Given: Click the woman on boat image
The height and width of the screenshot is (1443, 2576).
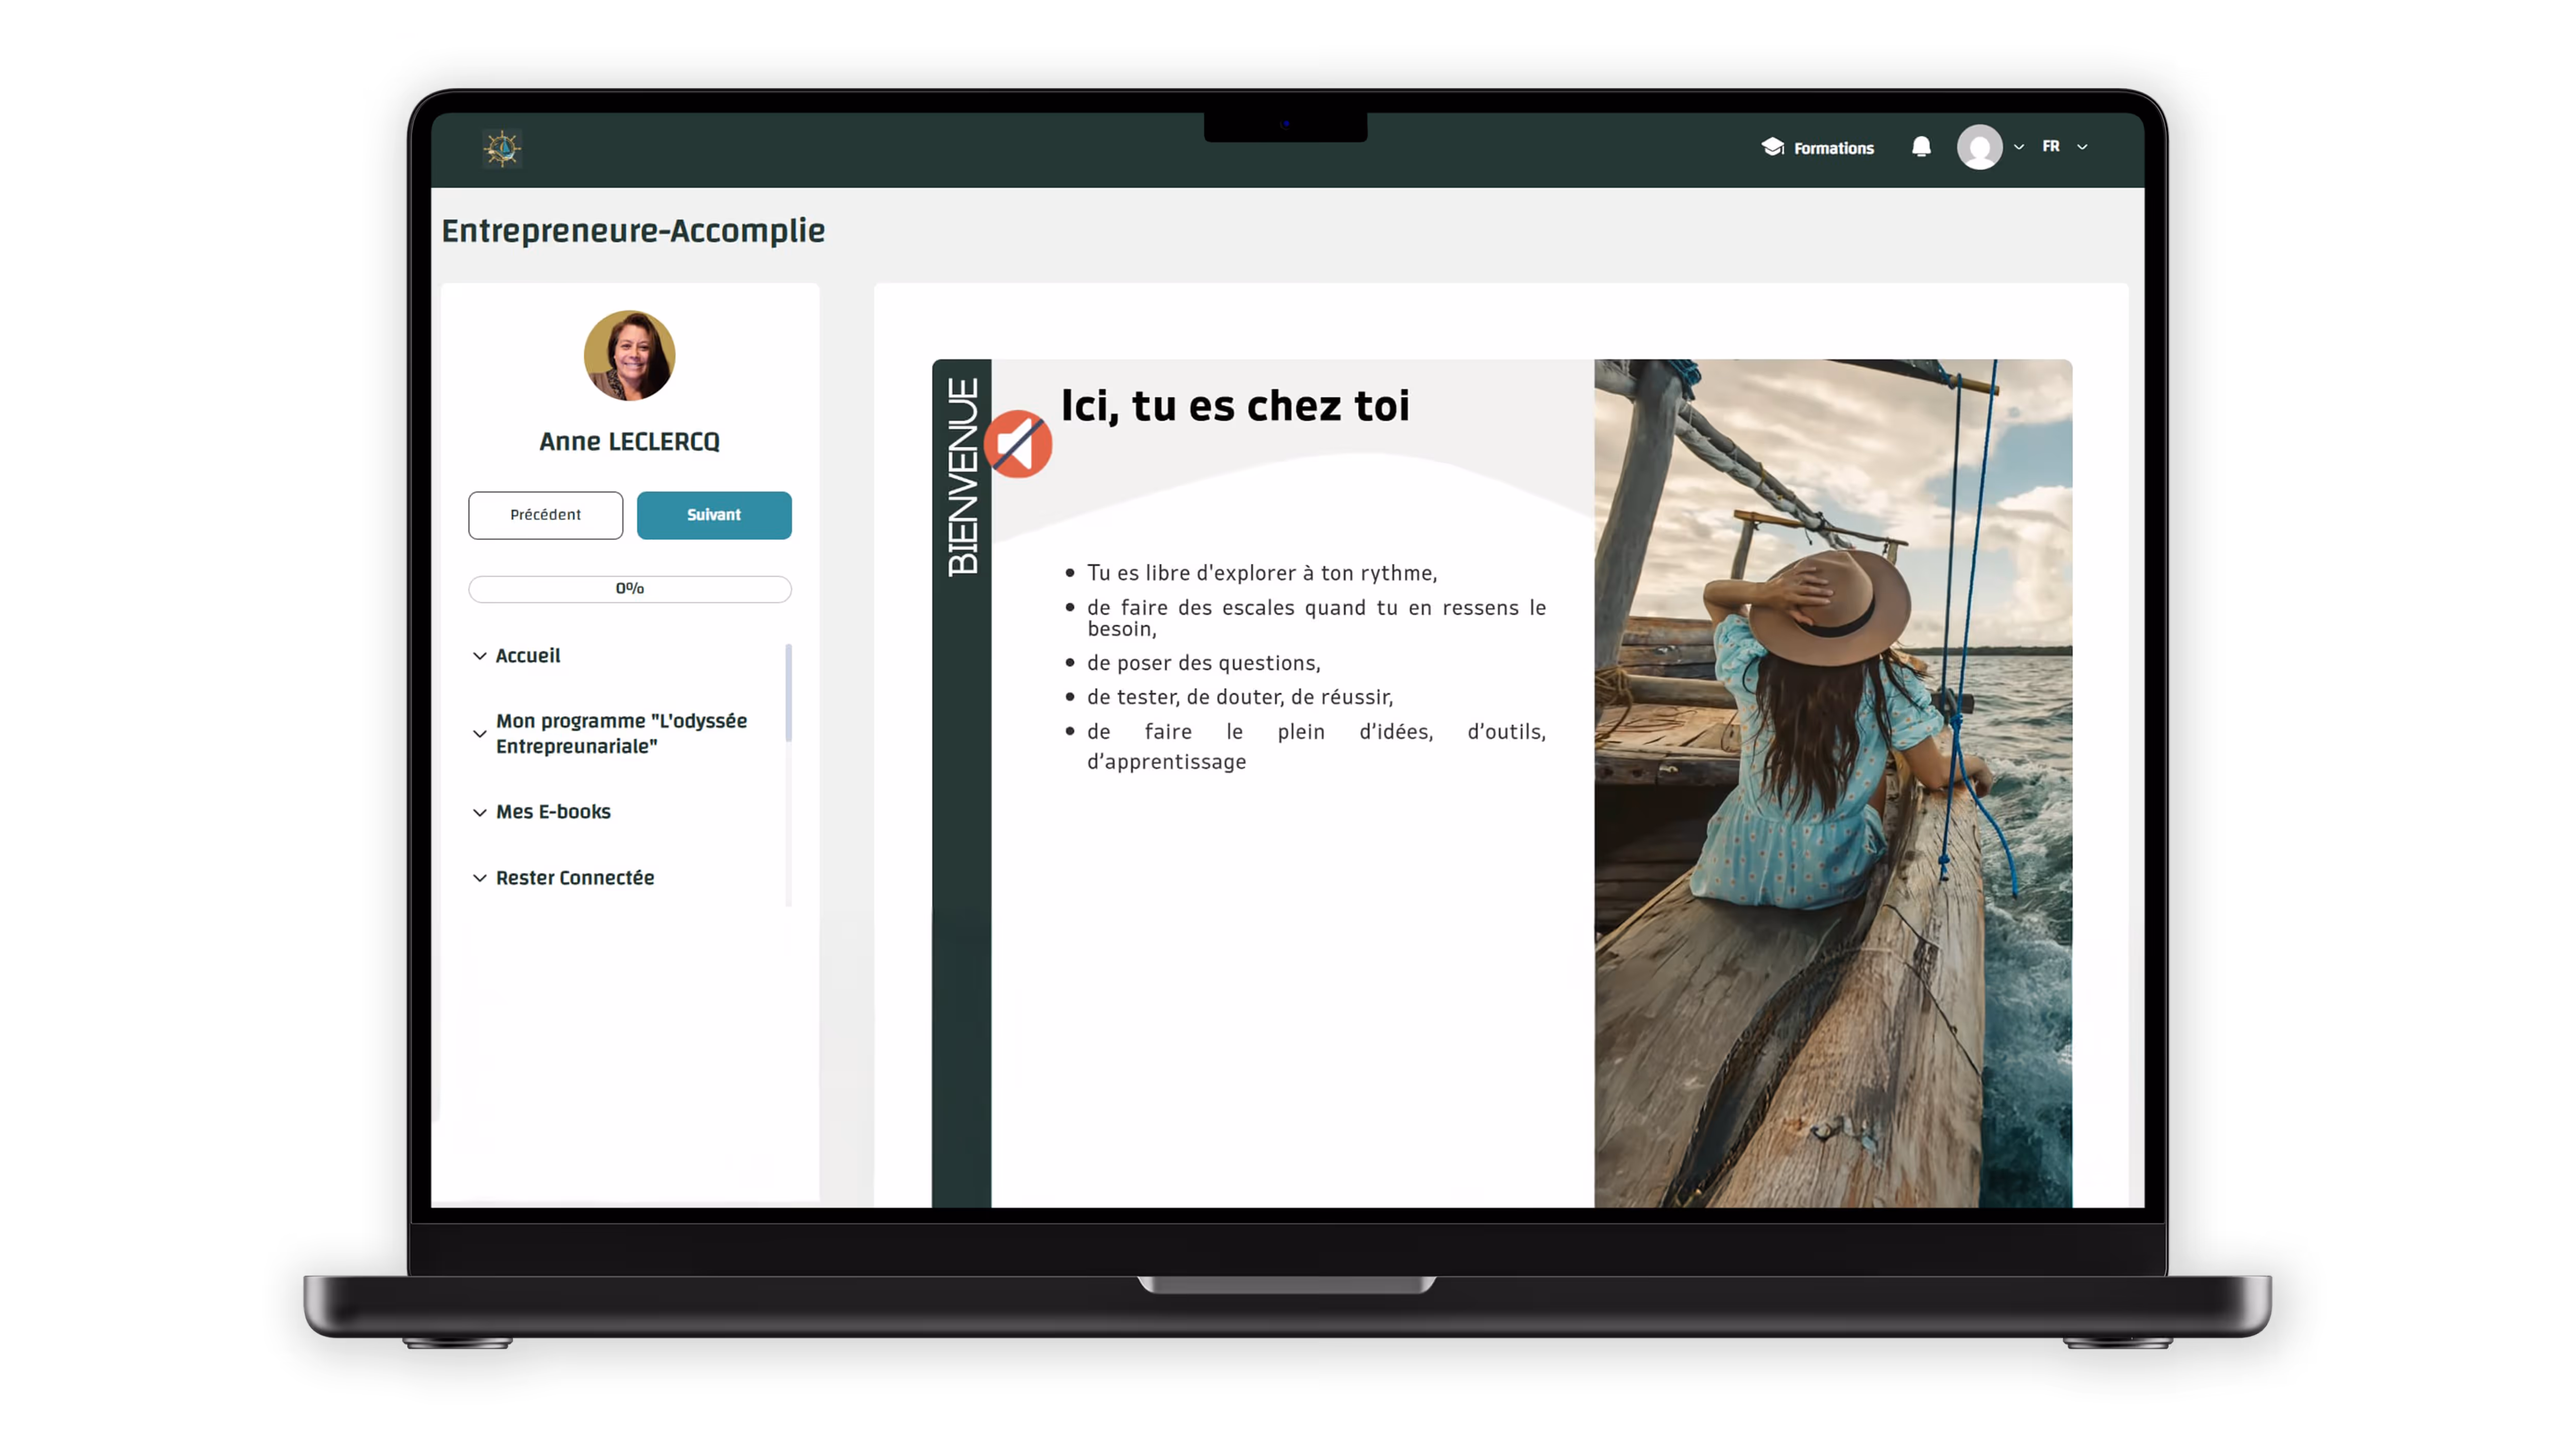Looking at the screenshot, I should tap(1832, 781).
